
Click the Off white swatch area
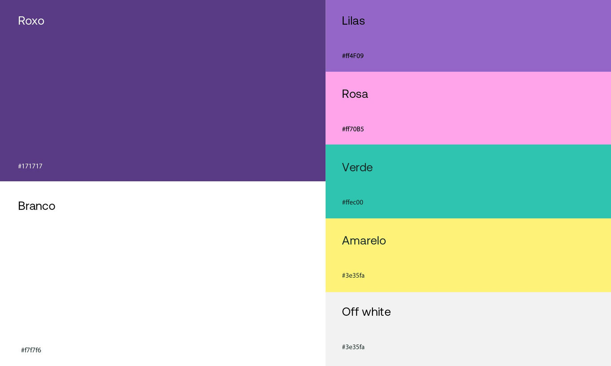[468, 329]
